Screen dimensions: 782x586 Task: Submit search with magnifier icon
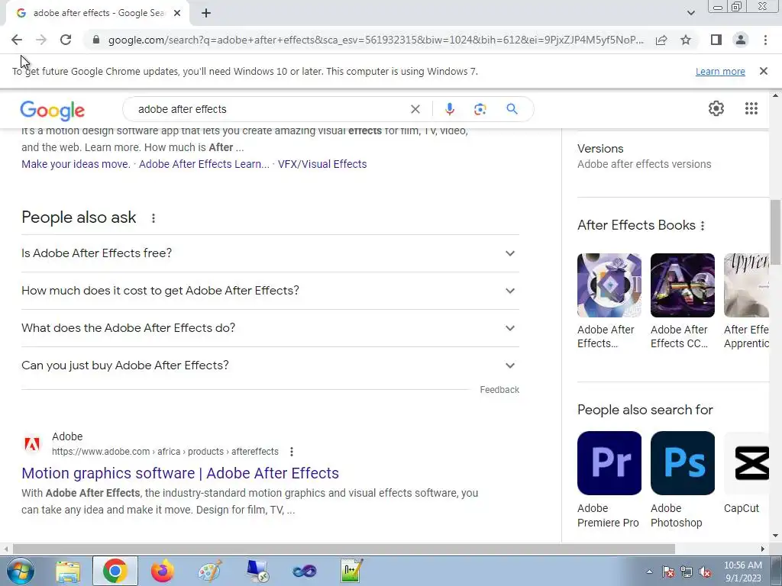coord(512,109)
